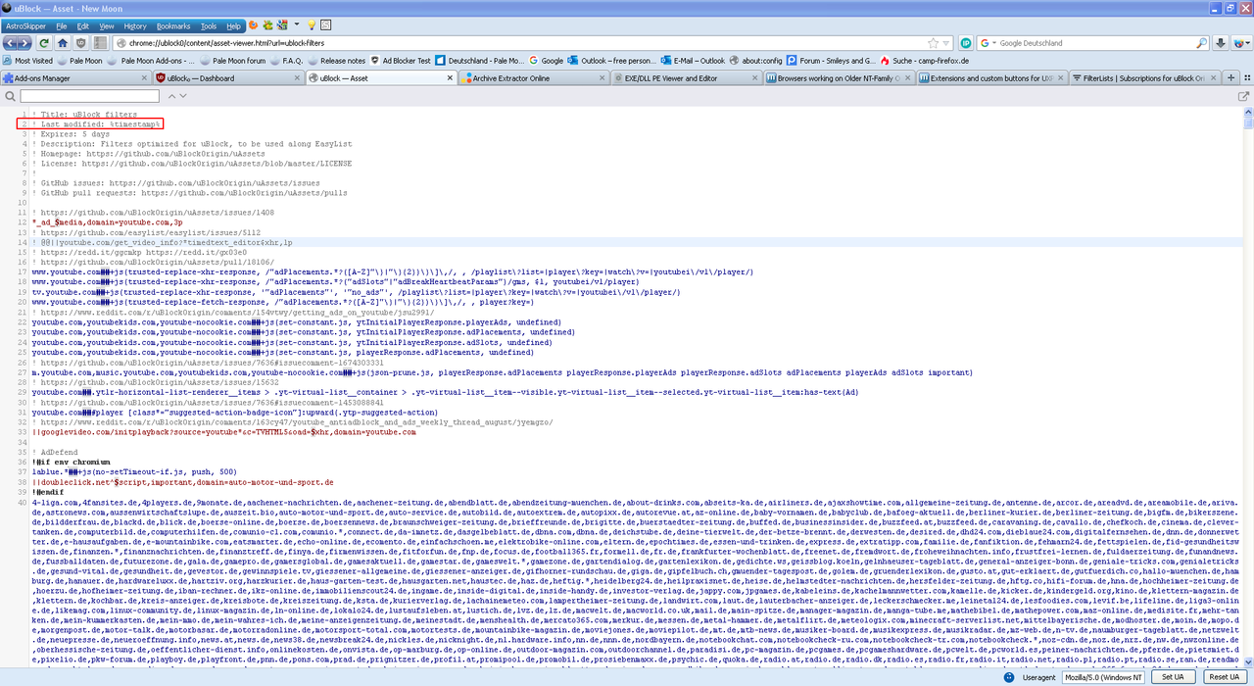This screenshot has width=1254, height=686.
Task: Open Pale Moon forum bookmark
Action: [232, 61]
